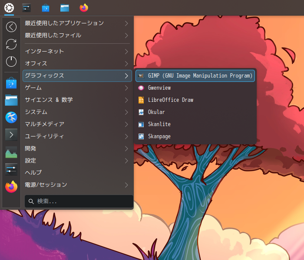Viewport: 304px width, 260px height.
Task: Open Discover shopping bag in favorites sidebar
Action: pyautogui.click(x=11, y=83)
